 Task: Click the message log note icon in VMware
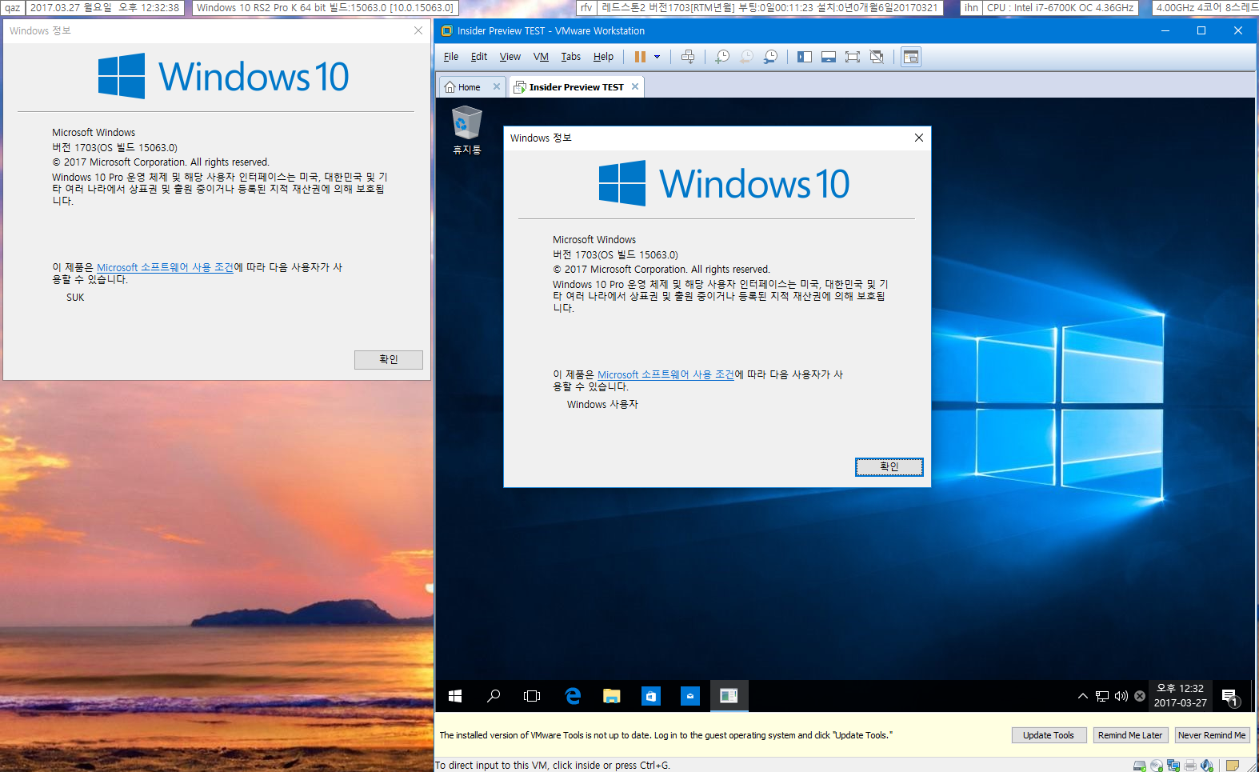click(x=1233, y=766)
